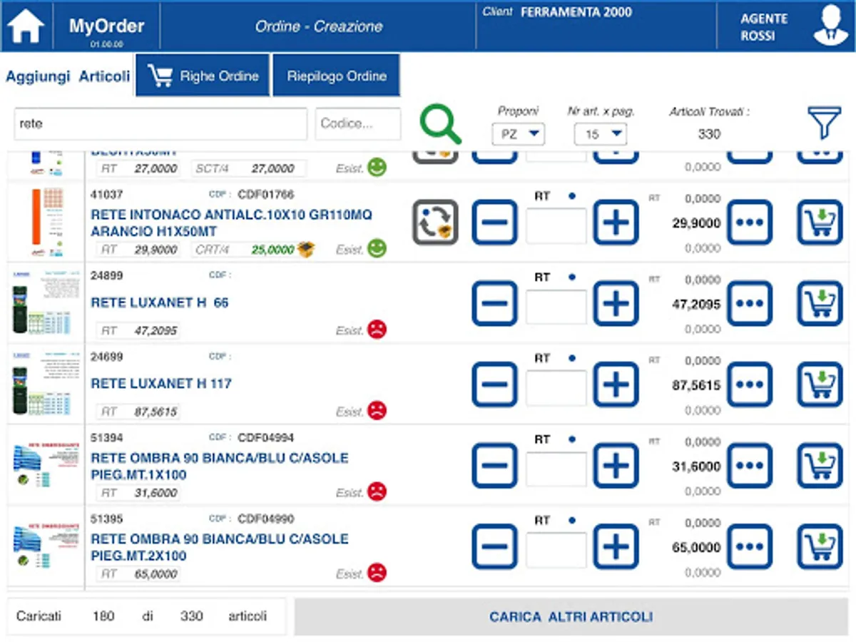Click the green availability smiley for article 41037
Viewport: 856px width, 642px height.
tap(377, 248)
